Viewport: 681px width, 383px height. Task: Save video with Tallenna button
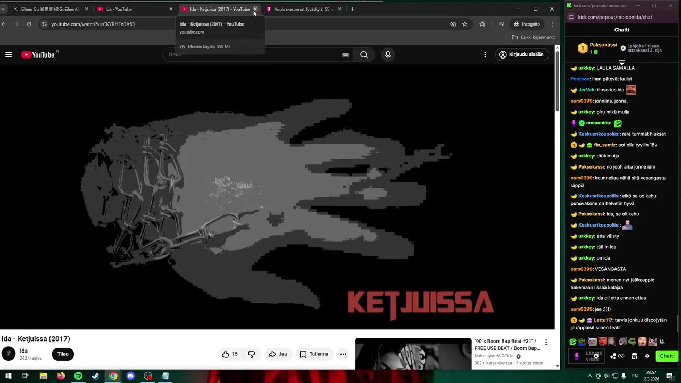click(x=314, y=354)
